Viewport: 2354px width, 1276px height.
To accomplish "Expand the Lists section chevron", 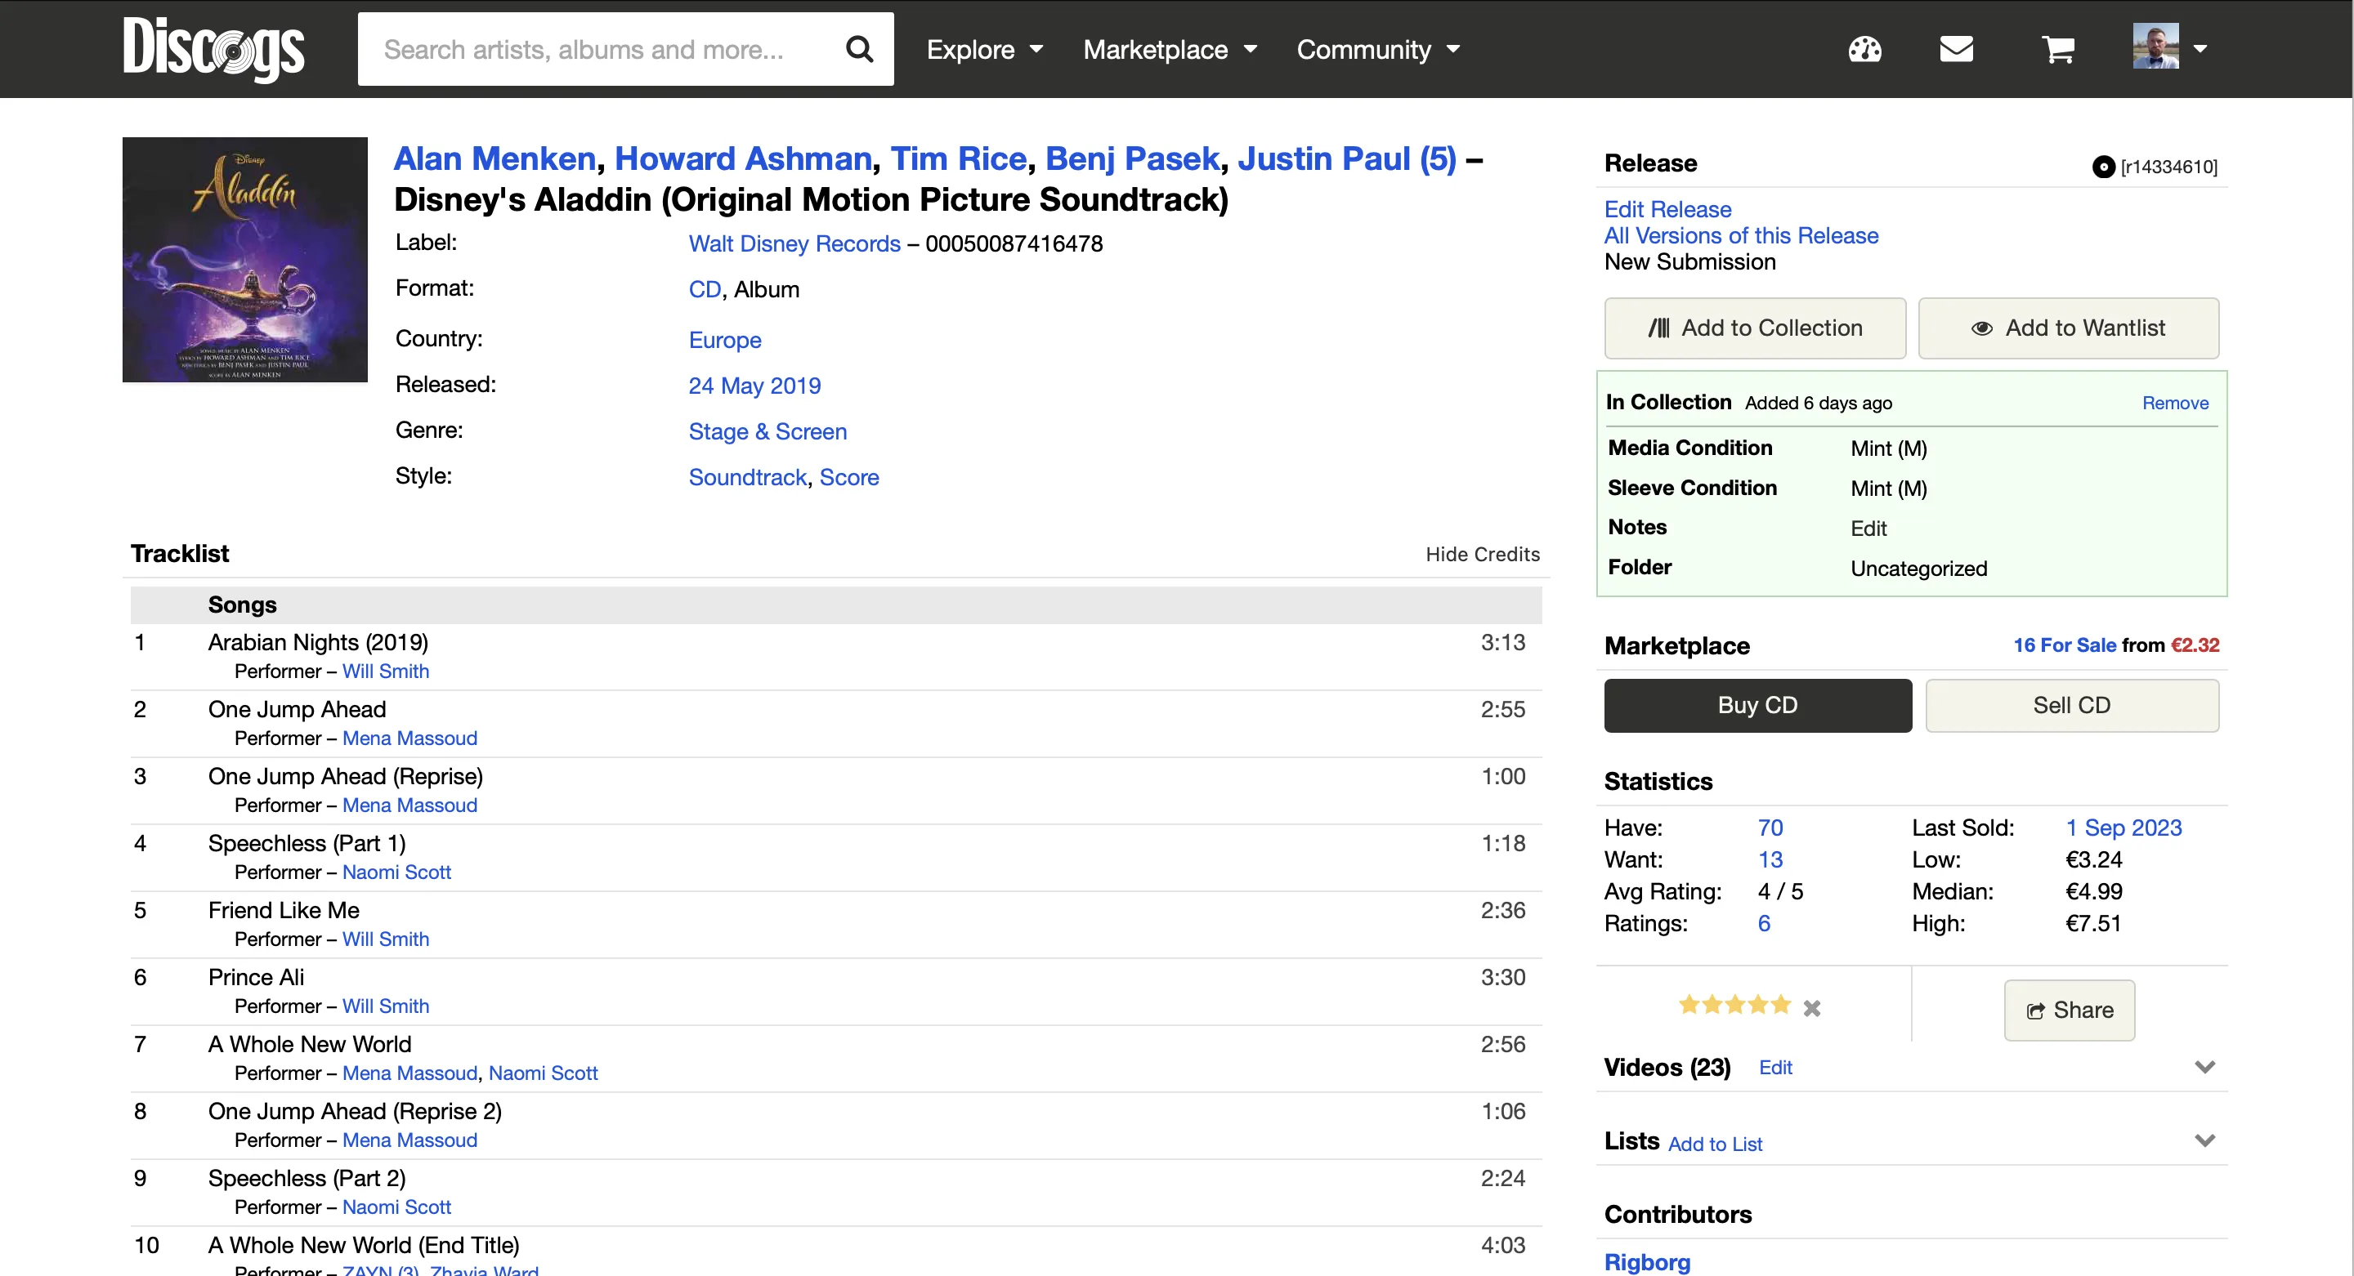I will point(2206,1140).
